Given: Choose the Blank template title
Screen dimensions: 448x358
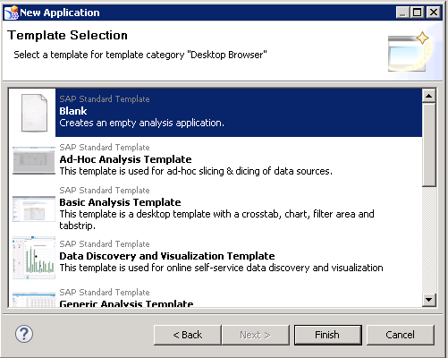Looking at the screenshot, I should tap(73, 111).
